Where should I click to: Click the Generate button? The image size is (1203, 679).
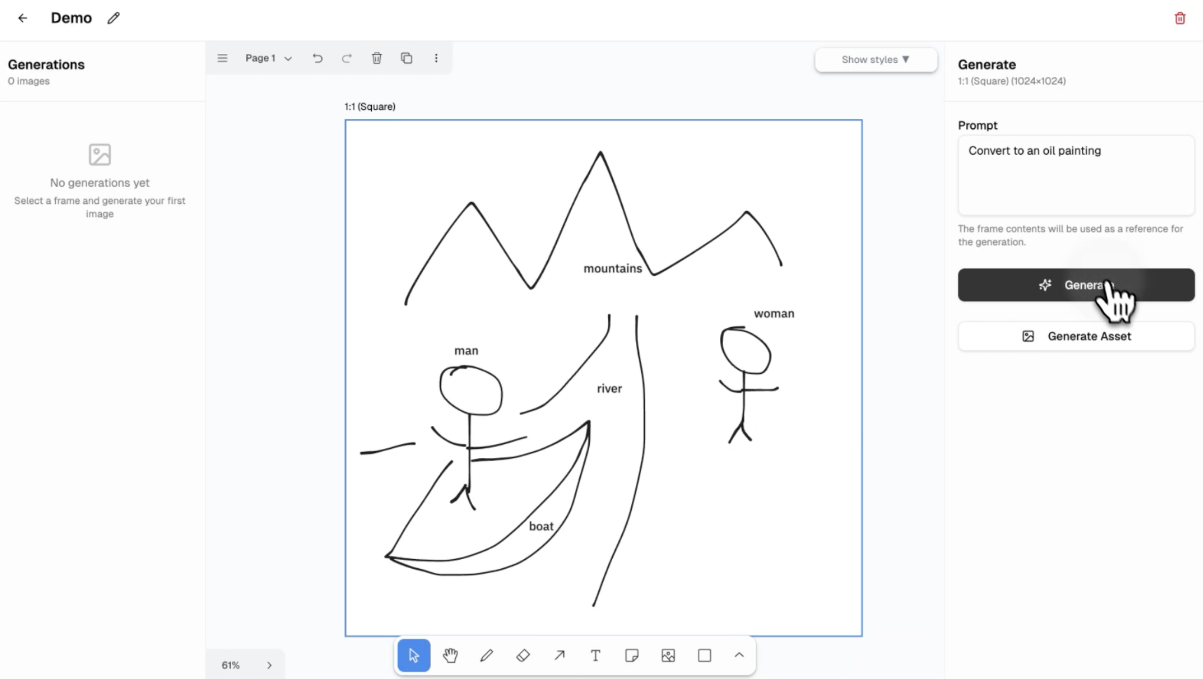(1076, 285)
